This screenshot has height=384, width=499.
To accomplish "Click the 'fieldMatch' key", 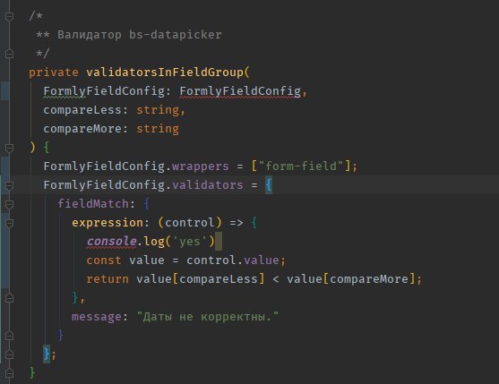I will (x=93, y=204).
